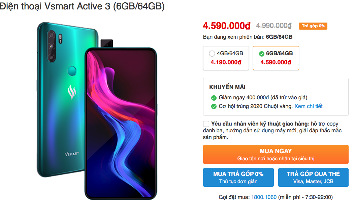Click the MUA NGAY orange buy button

click(x=276, y=154)
